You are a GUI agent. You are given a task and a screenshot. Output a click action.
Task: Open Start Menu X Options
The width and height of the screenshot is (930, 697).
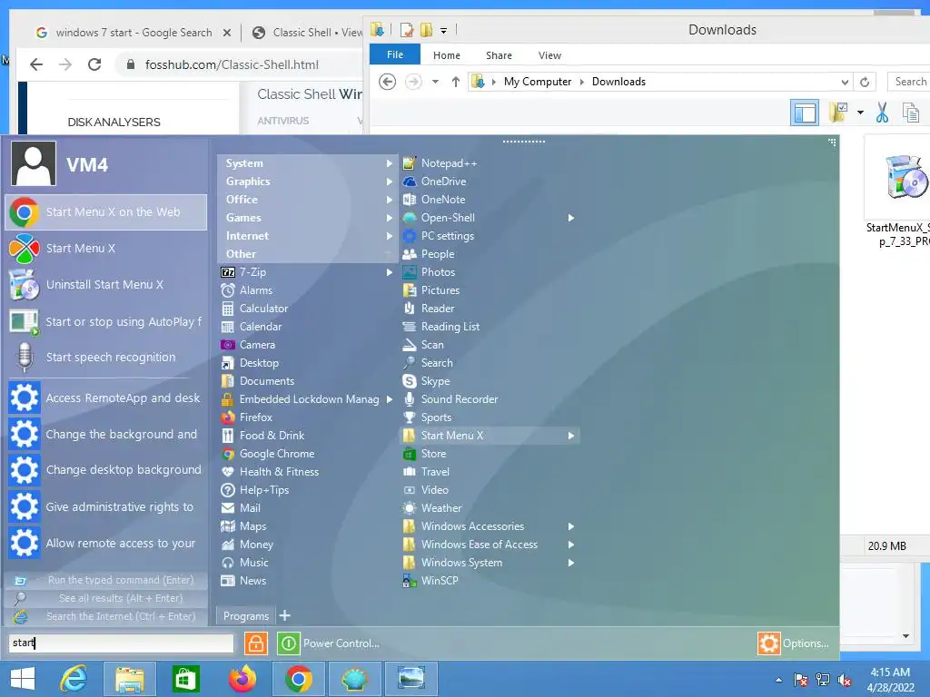794,643
